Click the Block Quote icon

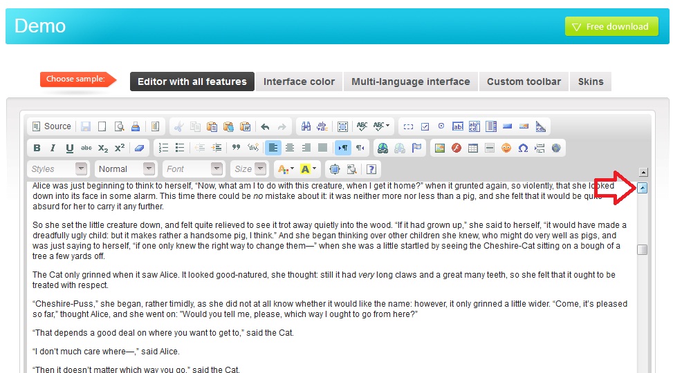point(236,148)
